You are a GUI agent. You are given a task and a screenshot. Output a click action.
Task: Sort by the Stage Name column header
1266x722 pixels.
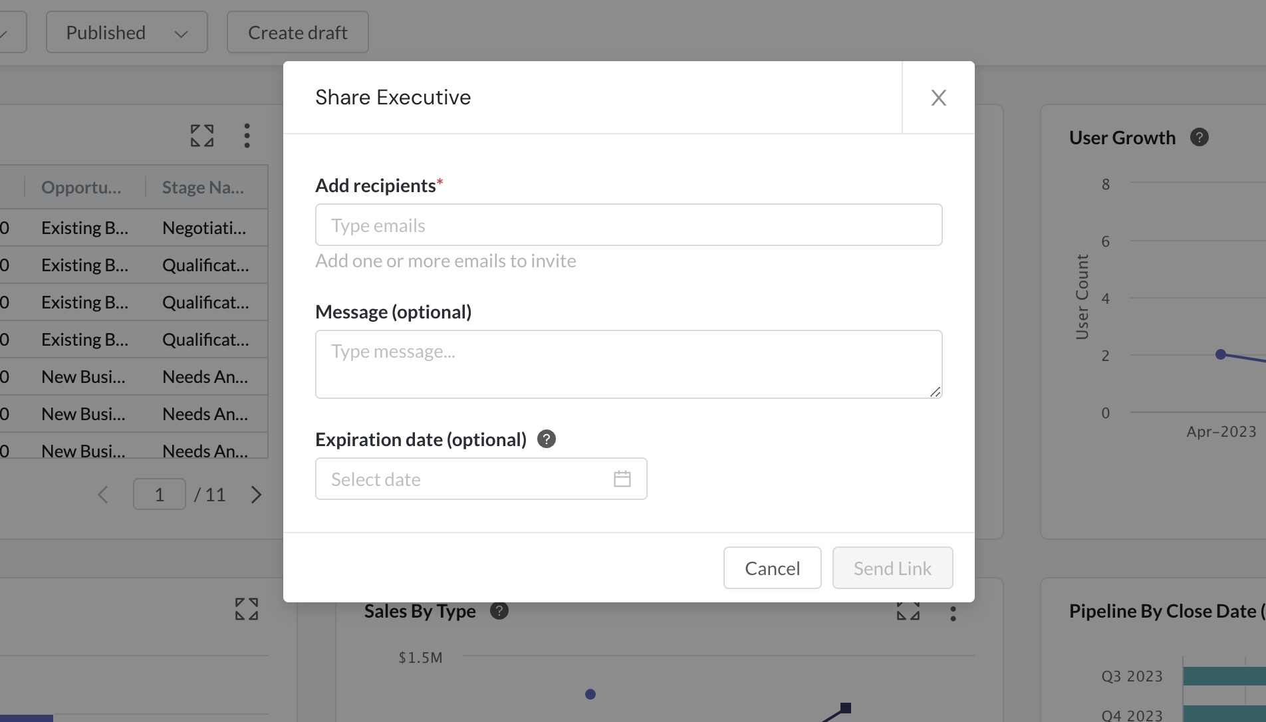(203, 187)
